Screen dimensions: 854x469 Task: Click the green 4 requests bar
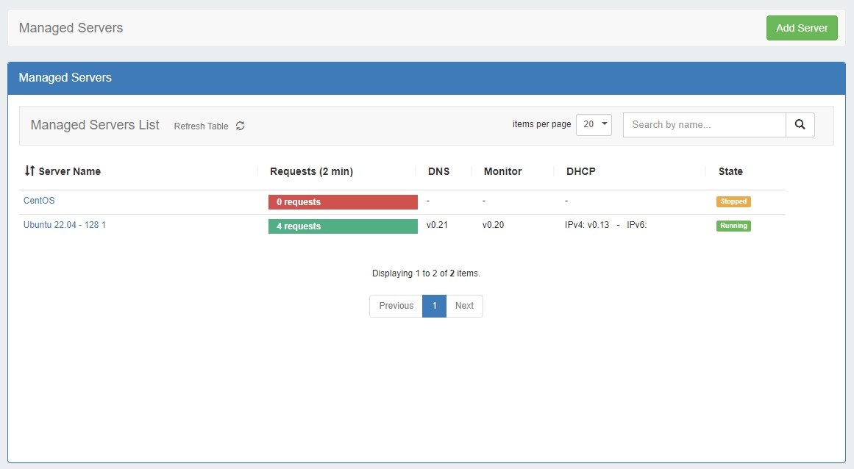point(343,226)
